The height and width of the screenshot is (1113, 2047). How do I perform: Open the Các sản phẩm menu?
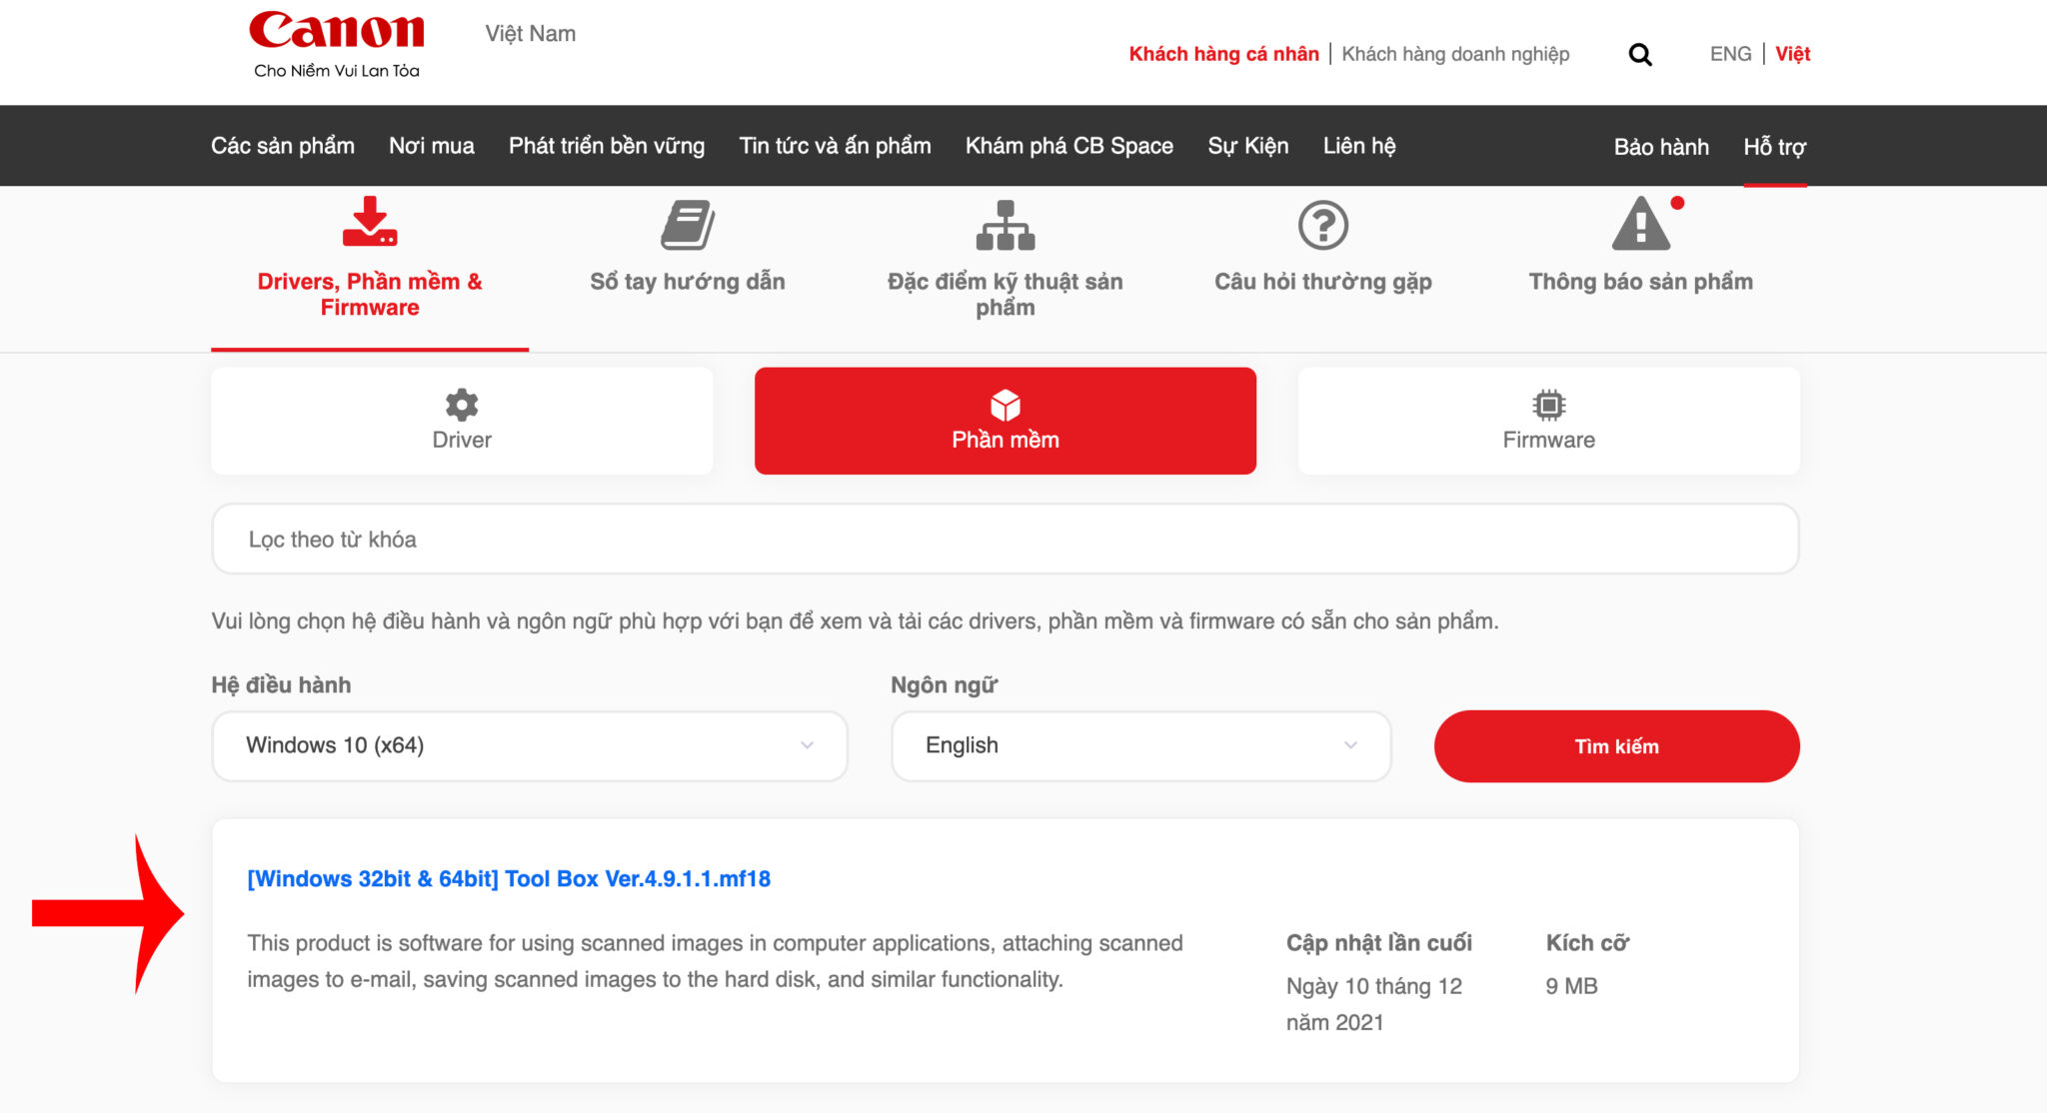(x=283, y=146)
